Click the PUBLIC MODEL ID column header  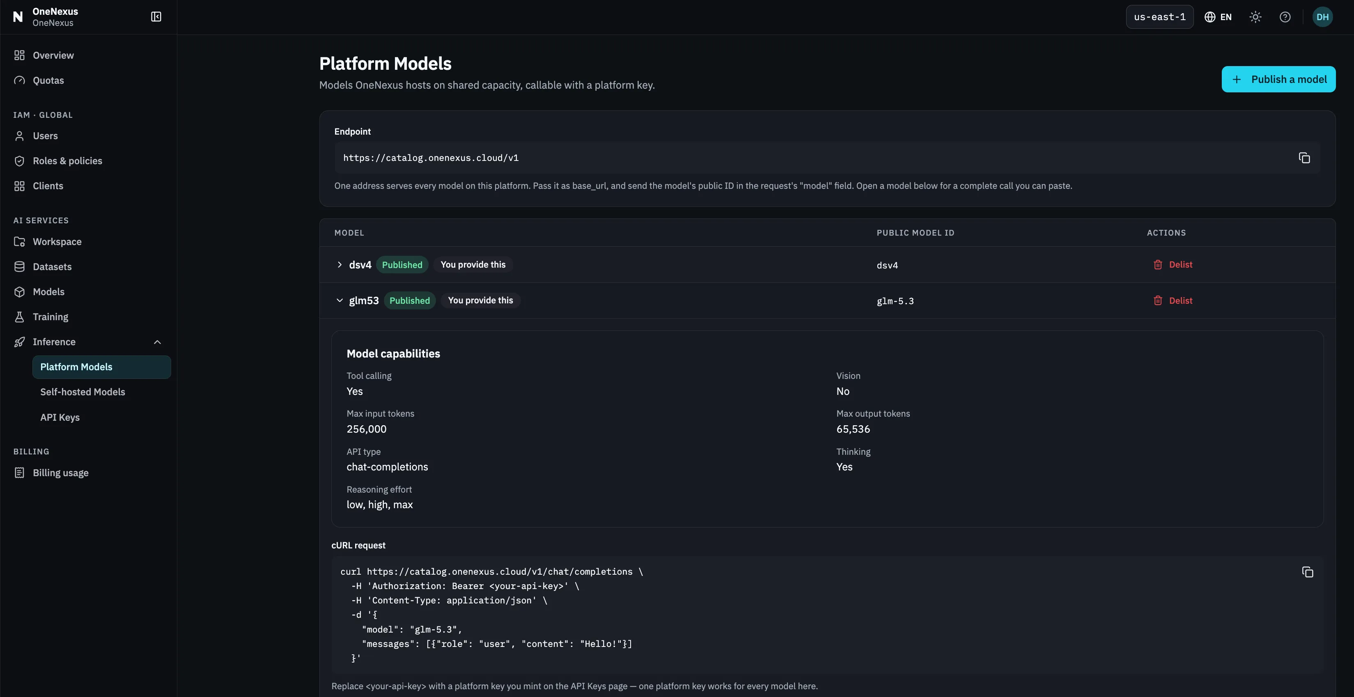pyautogui.click(x=915, y=233)
